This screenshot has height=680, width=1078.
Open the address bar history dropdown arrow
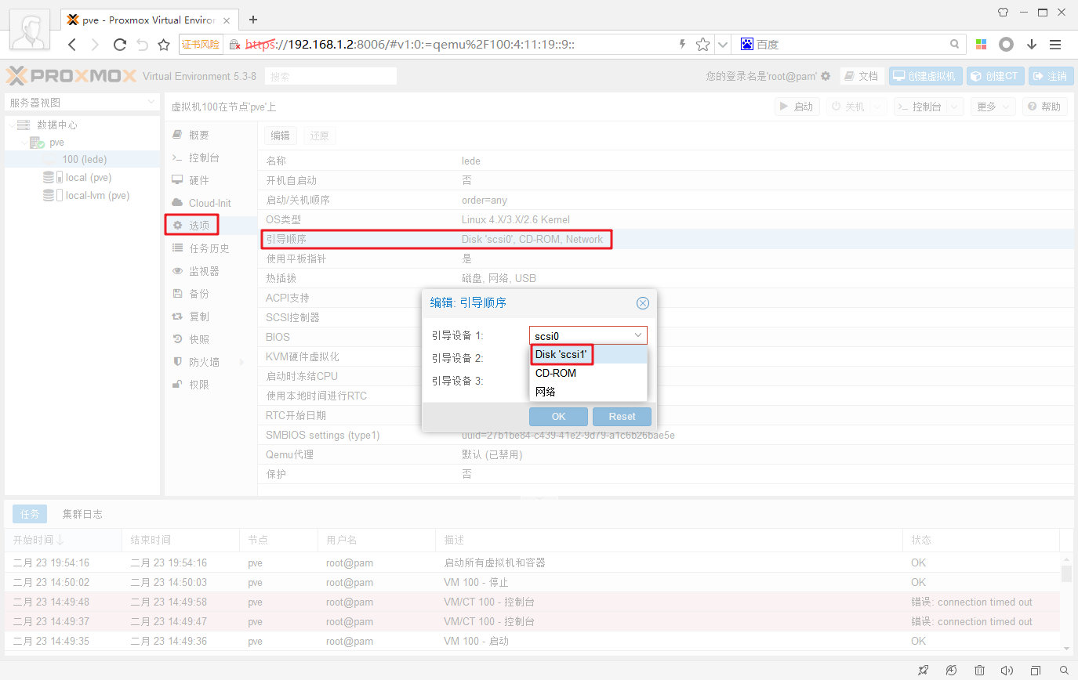coord(723,45)
